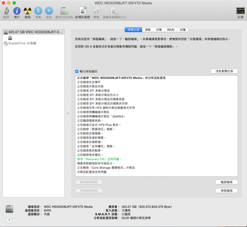Click the window title WDC WD3200BJKT-00F4T0 Media

[x=123, y=3]
